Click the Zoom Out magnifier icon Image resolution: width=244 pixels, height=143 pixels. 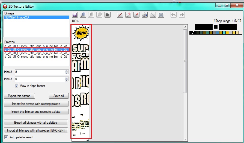point(99,15)
